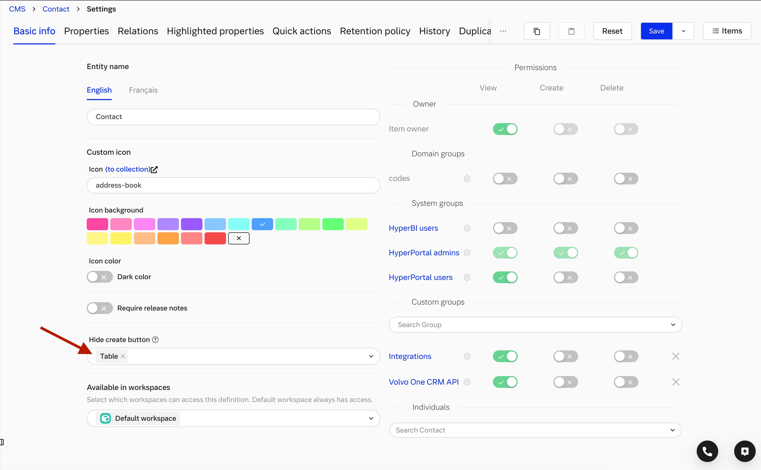761x470 pixels.
Task: Click the Save button
Action: tap(657, 31)
